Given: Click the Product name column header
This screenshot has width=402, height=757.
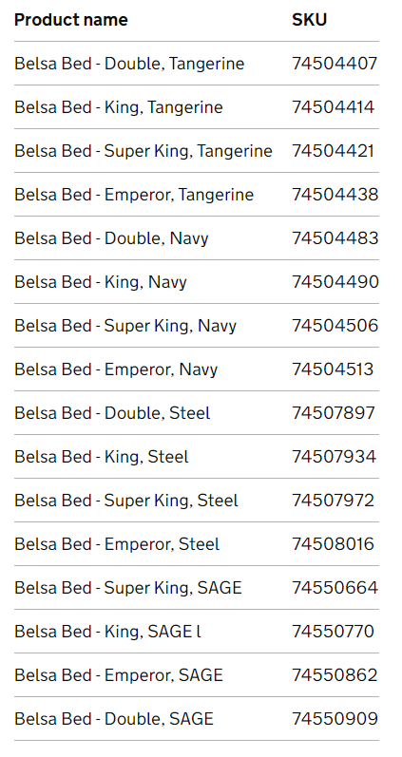Looking at the screenshot, I should (71, 20).
